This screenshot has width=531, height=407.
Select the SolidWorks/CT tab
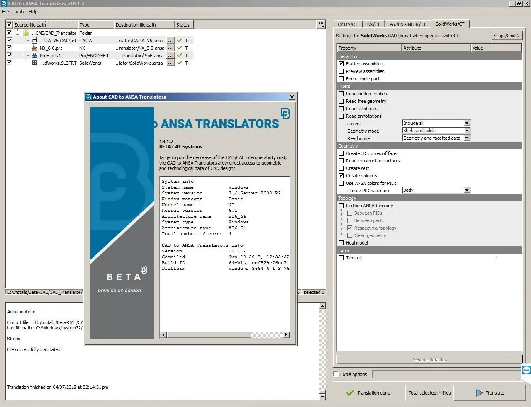450,24
